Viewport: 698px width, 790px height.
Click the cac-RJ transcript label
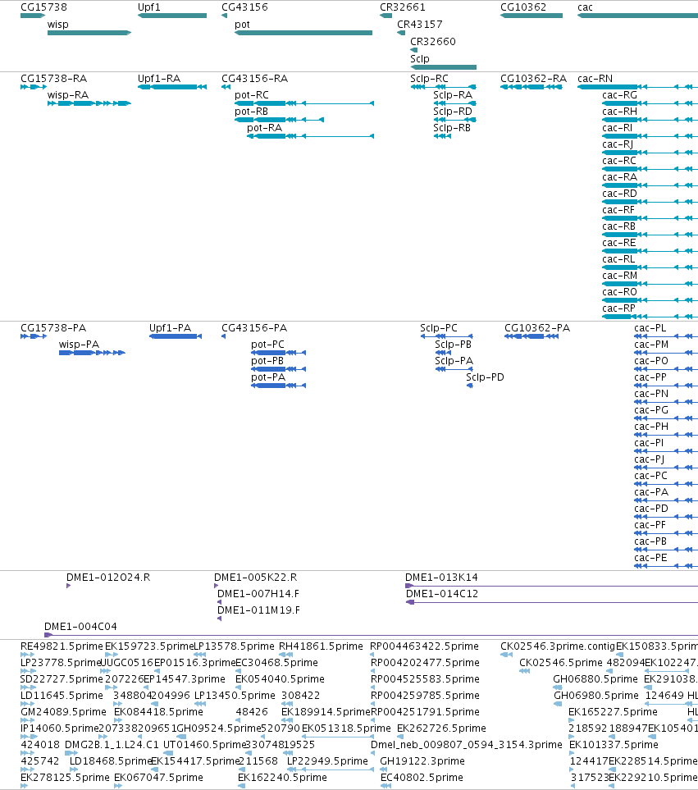tap(618, 144)
